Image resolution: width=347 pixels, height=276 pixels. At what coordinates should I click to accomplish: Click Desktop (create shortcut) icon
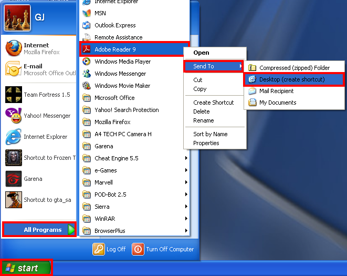click(x=252, y=79)
